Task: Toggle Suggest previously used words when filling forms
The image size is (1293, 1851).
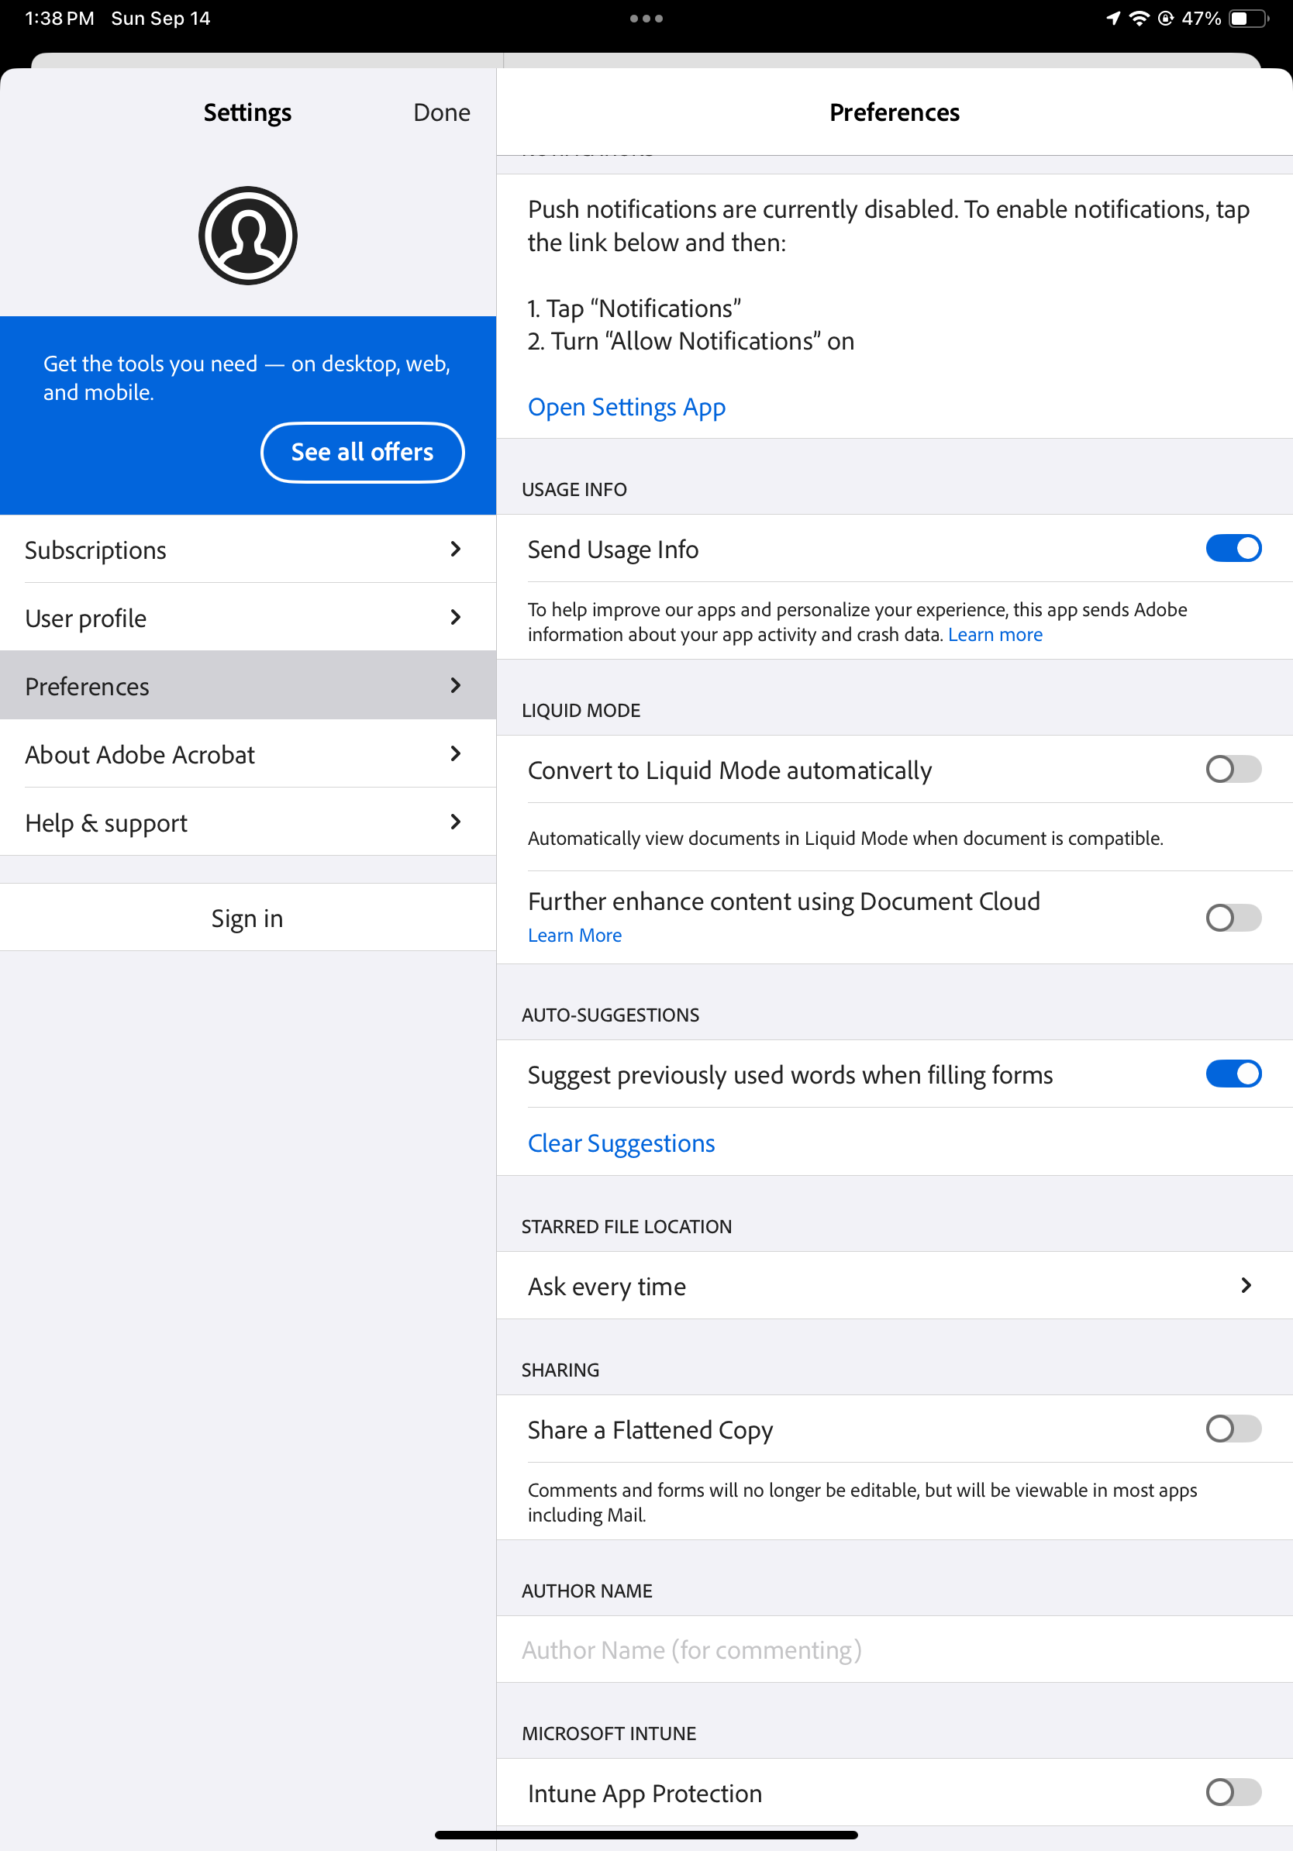Action: point(1232,1074)
